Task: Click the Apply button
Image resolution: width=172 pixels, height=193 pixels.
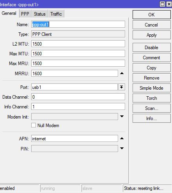Action: [152, 35]
